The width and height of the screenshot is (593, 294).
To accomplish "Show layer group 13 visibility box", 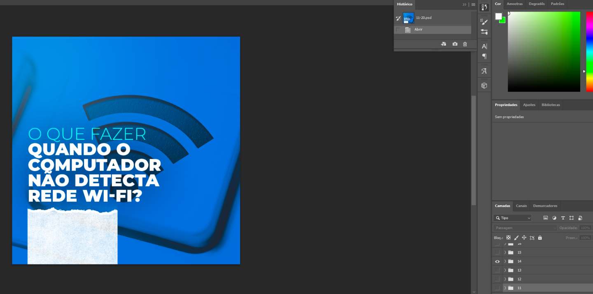I will [x=497, y=270].
